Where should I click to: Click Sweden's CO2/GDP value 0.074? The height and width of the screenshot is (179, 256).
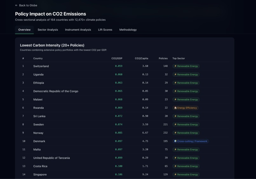click(x=119, y=125)
